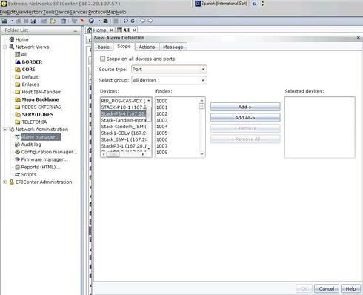
Task: Open the TELEFONIA folder
Action: click(34, 122)
